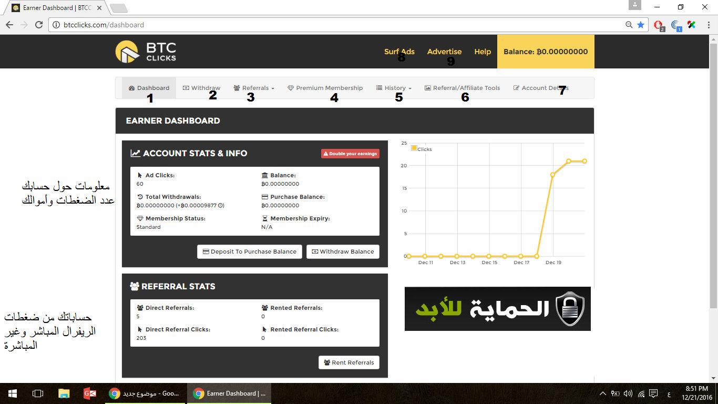Open File Explorer from the taskbar
718x404 pixels.
coord(64,393)
